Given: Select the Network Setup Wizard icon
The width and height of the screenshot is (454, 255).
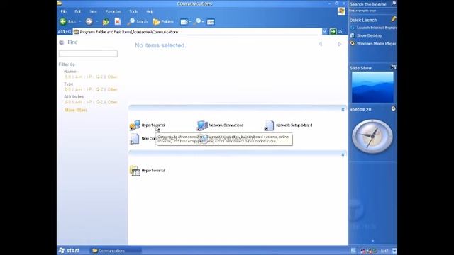Looking at the screenshot, I should [x=269, y=125].
